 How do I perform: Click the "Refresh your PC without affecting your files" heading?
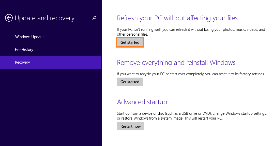(x=177, y=18)
